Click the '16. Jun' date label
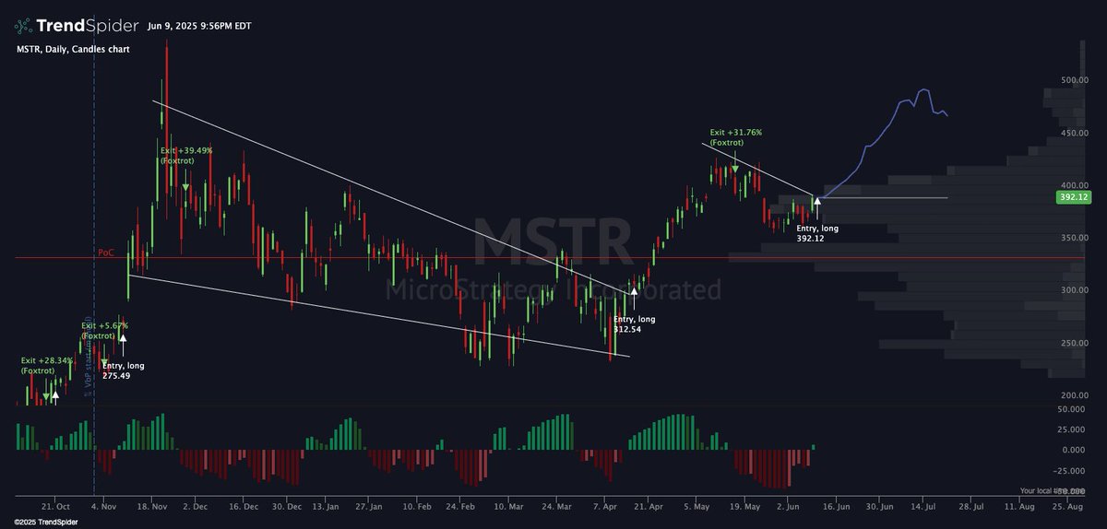Viewport: 1107px width, 529px height. [x=836, y=507]
